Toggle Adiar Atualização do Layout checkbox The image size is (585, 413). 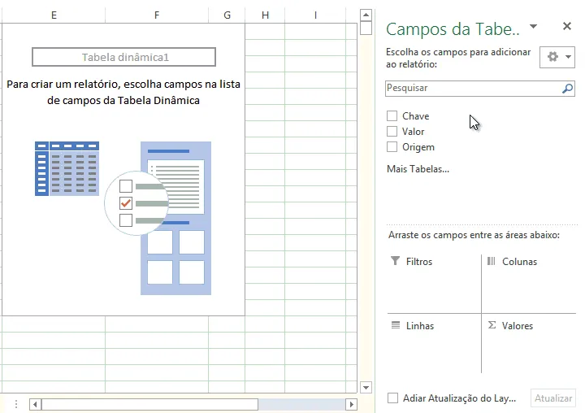click(392, 398)
